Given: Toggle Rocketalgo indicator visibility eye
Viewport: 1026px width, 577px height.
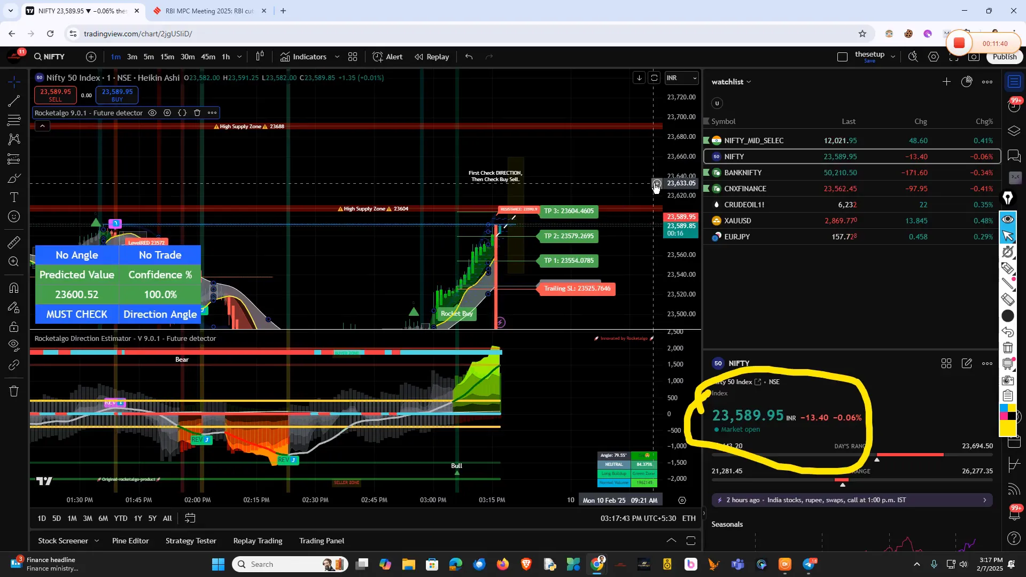Looking at the screenshot, I should tap(152, 113).
